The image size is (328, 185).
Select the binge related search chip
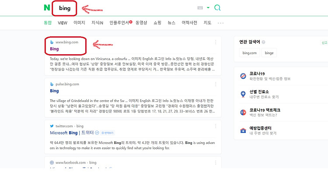tap(269, 53)
